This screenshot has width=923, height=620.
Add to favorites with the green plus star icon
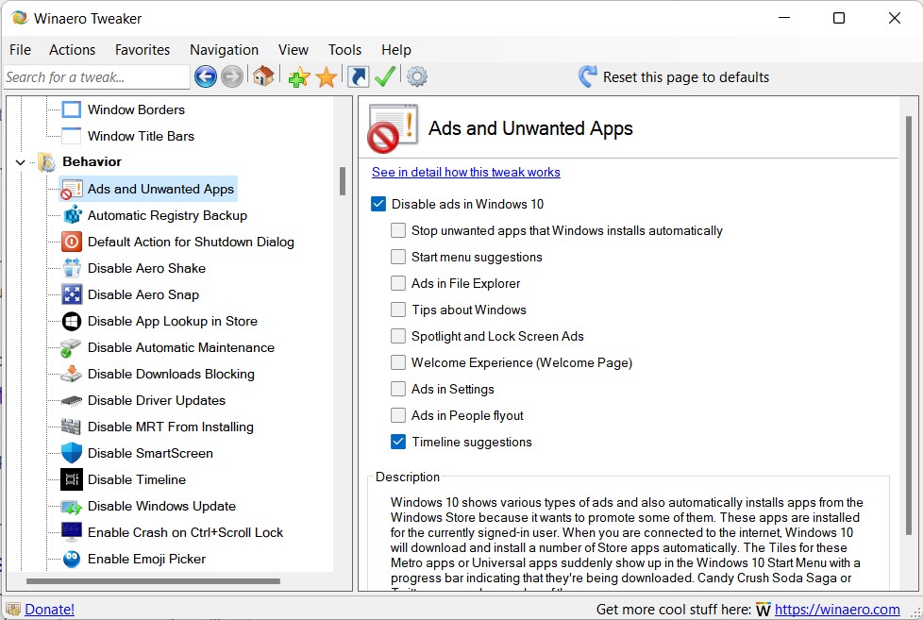[299, 77]
